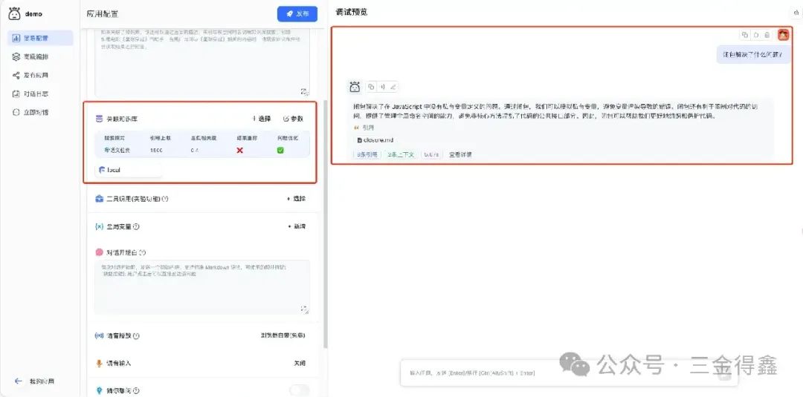Screen dimensions: 803x397
Task: Click the help icon beside 工具调用
Action: 166,199
